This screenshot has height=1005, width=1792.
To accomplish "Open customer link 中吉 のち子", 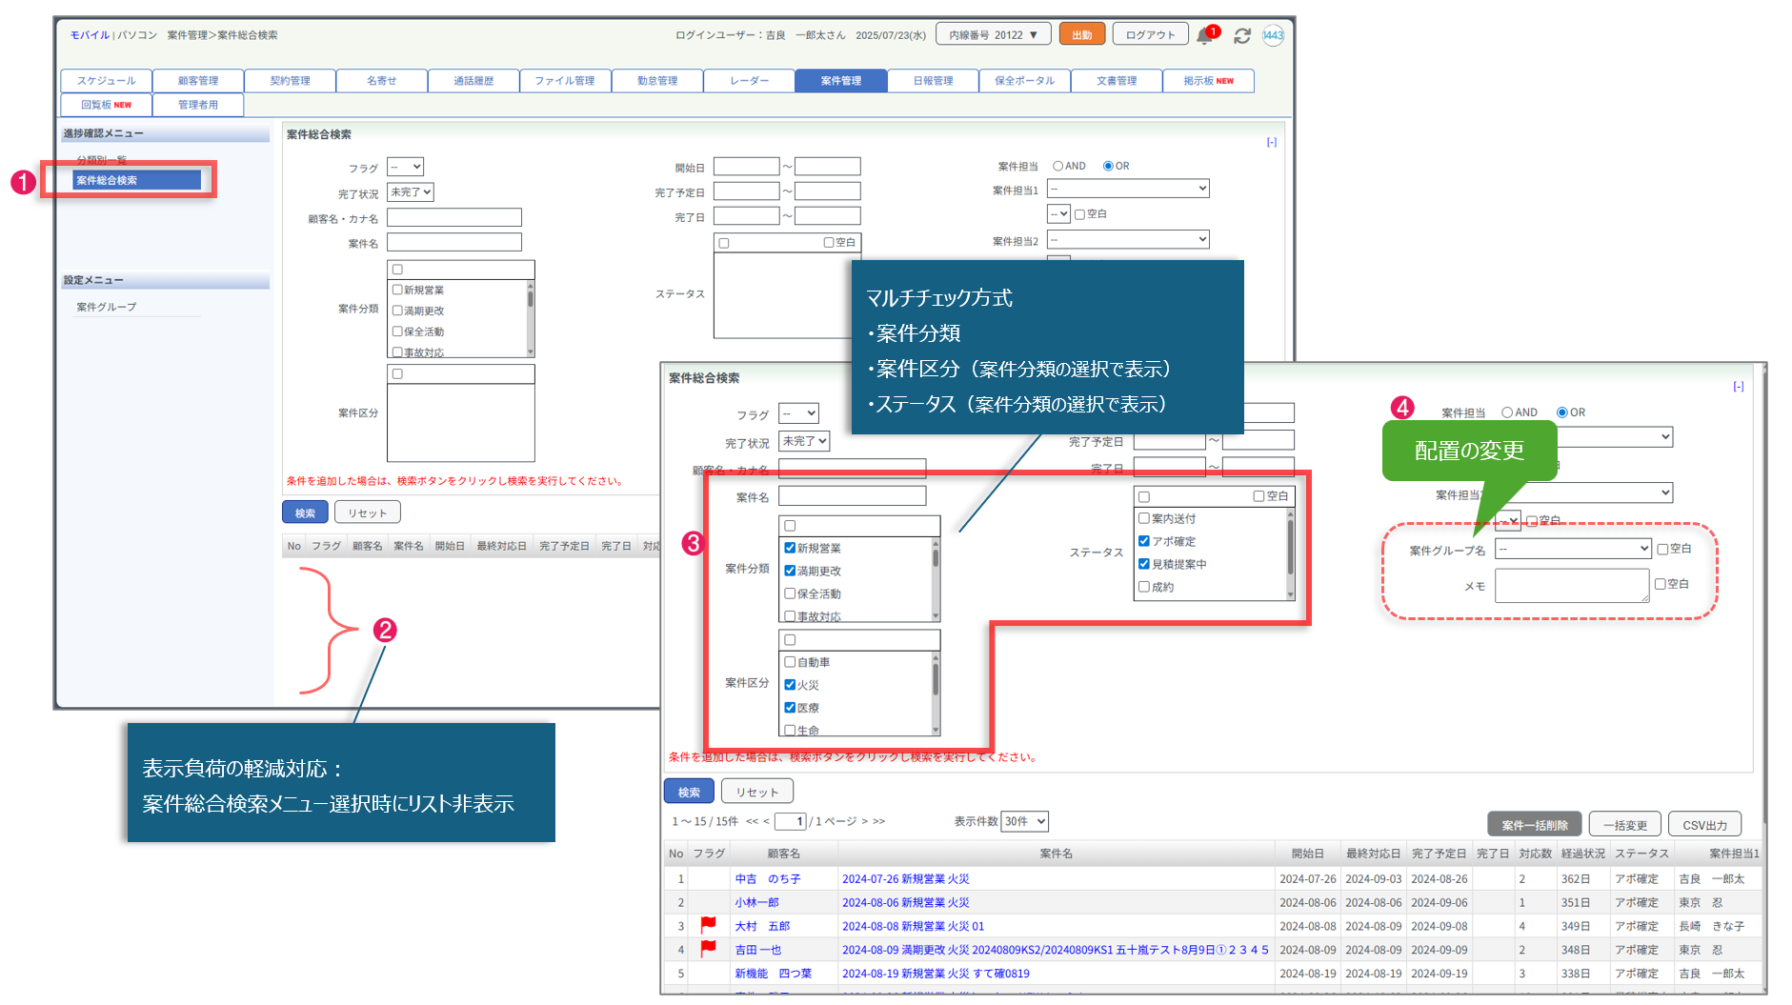I will tap(768, 878).
